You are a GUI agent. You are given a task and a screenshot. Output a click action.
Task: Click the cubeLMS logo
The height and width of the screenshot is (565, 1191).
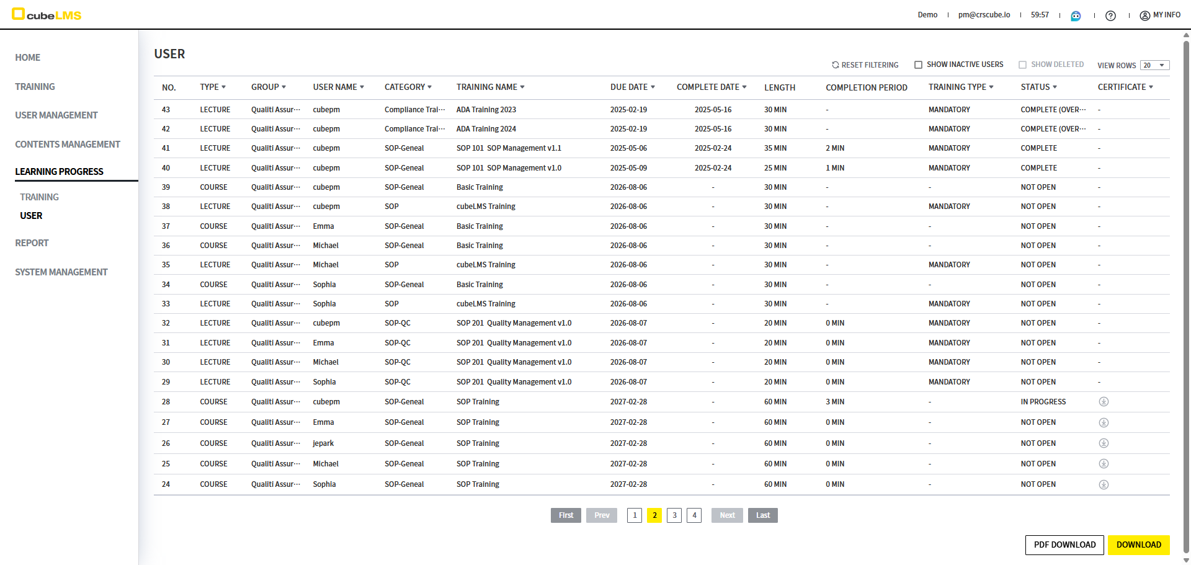point(47,15)
